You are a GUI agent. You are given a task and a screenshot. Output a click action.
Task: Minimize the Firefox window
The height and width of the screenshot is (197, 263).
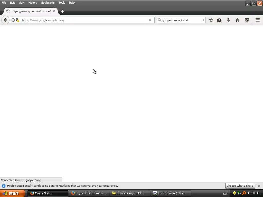[248, 3]
